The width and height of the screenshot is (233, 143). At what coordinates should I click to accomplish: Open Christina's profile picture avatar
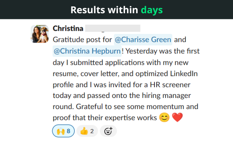pyautogui.click(x=39, y=34)
